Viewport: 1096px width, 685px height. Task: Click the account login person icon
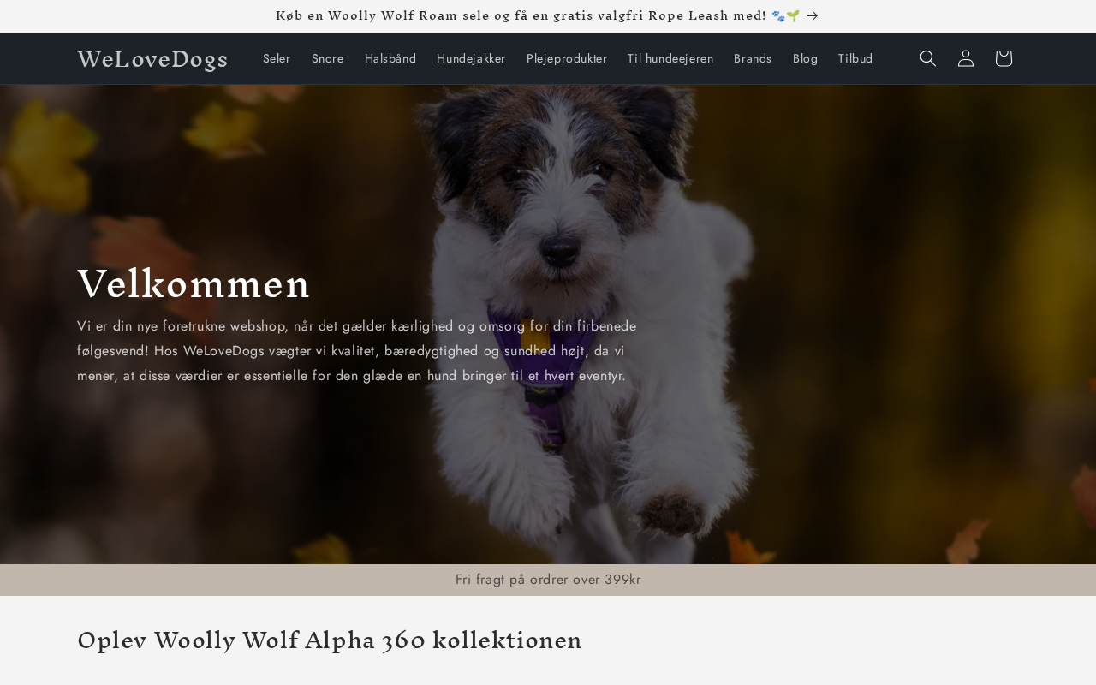pos(966,58)
